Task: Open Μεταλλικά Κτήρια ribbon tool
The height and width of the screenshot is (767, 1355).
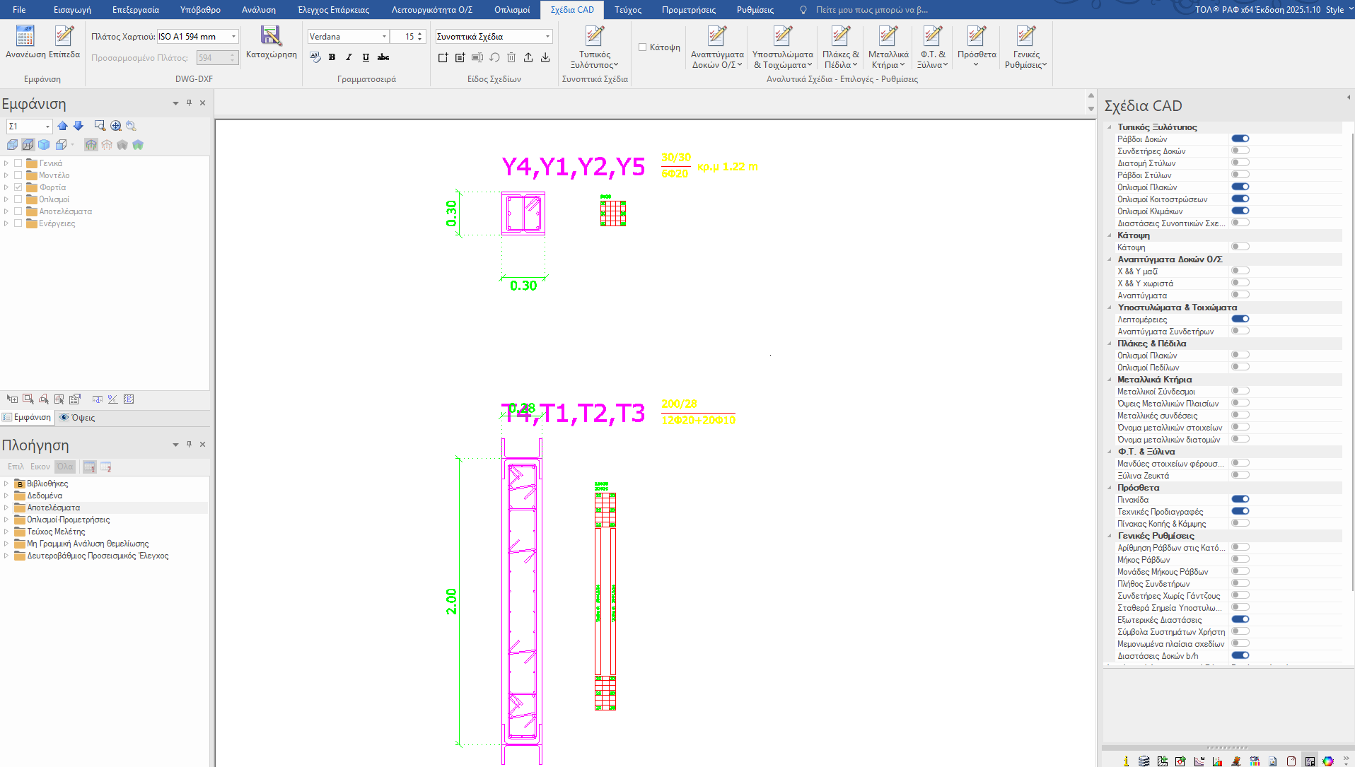Action: click(x=888, y=47)
